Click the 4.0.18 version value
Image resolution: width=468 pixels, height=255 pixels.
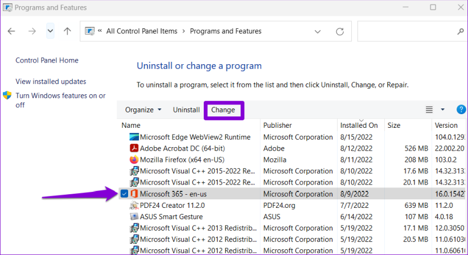[x=444, y=216]
